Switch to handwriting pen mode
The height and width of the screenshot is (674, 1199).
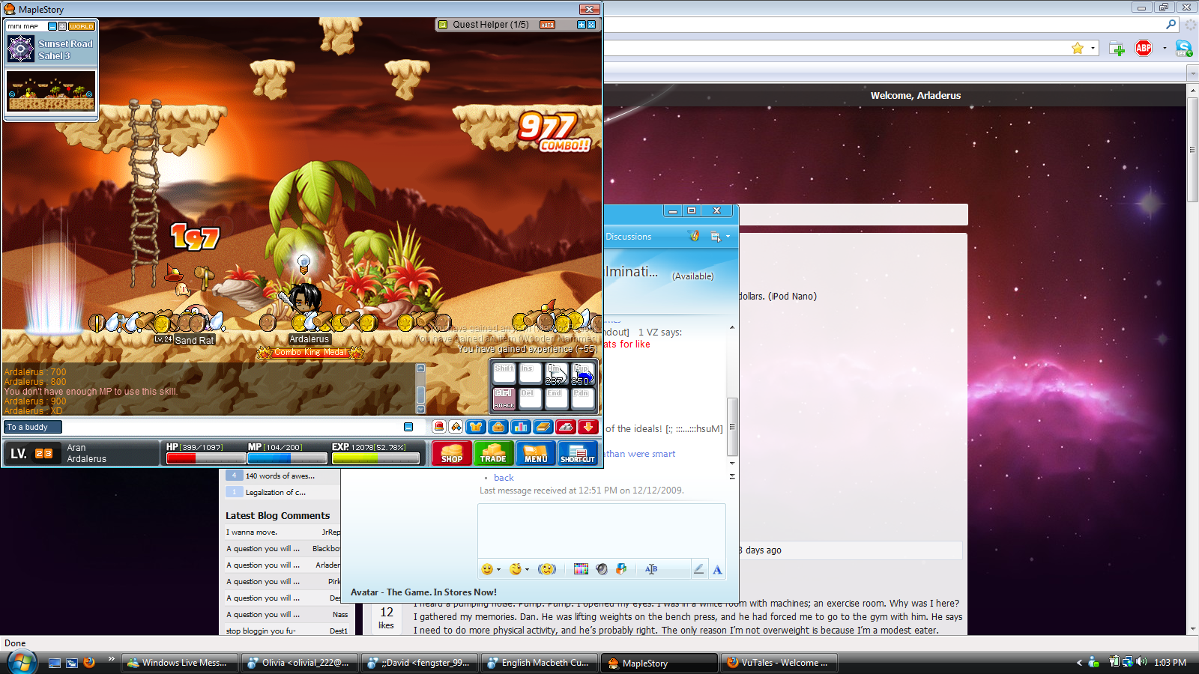698,569
